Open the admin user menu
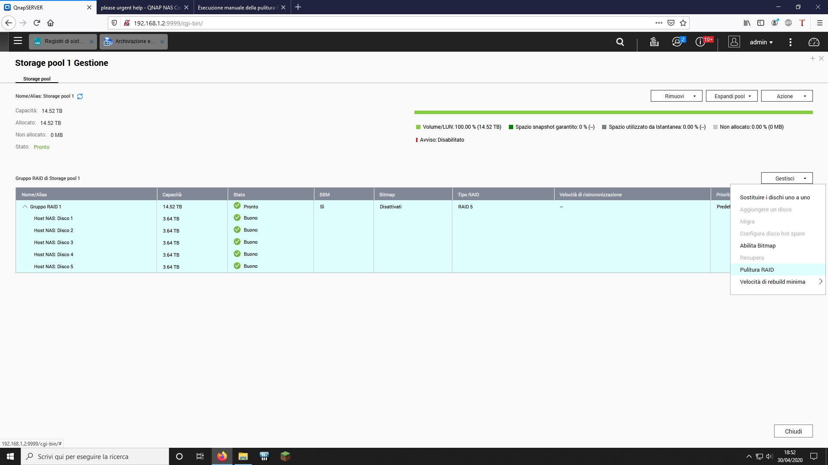The width and height of the screenshot is (828, 465). (761, 42)
